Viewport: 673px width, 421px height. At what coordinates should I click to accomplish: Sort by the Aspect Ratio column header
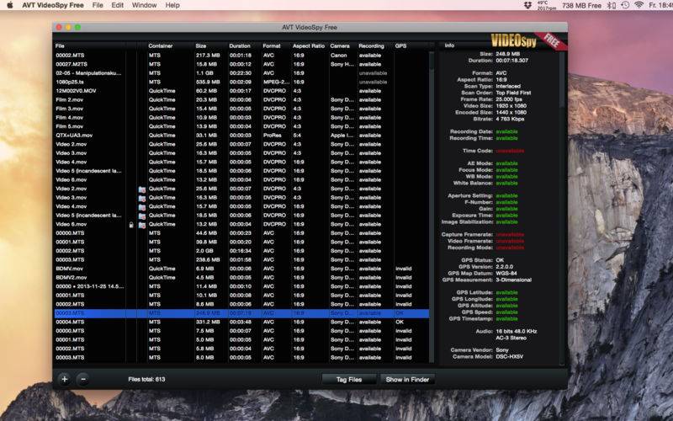309,45
